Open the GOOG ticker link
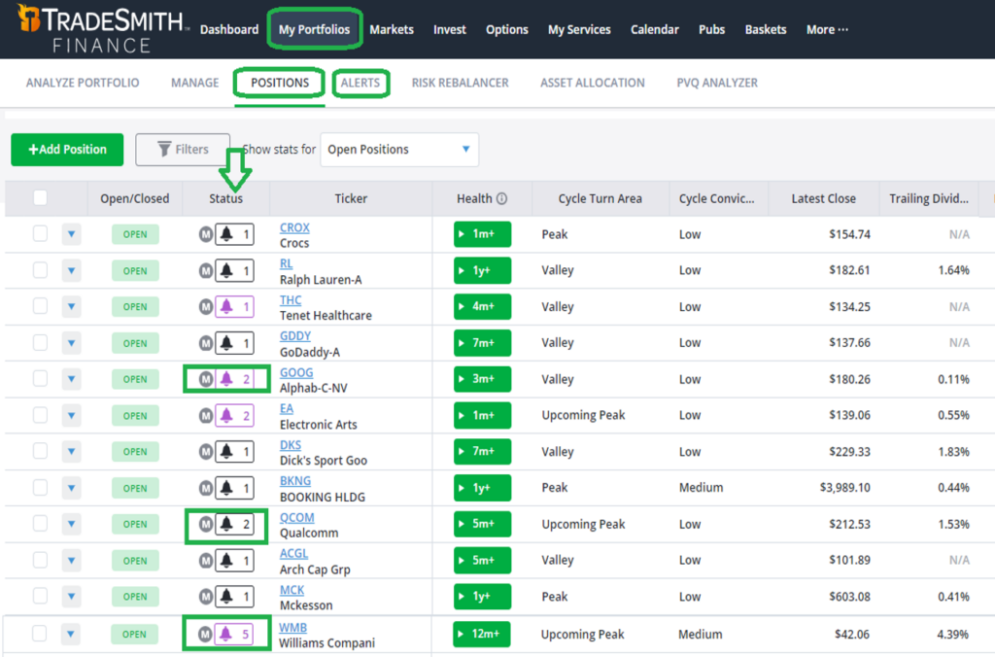The width and height of the screenshot is (995, 657). (296, 372)
